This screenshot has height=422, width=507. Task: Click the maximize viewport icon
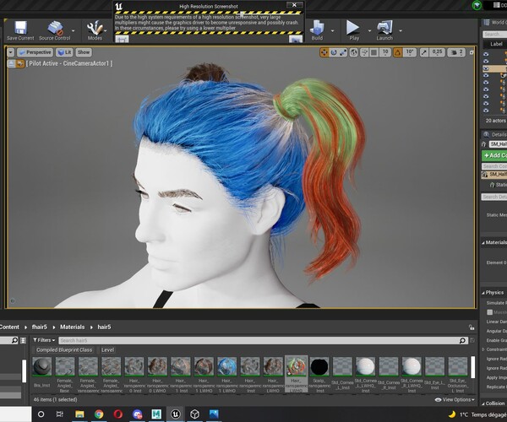[x=472, y=52]
